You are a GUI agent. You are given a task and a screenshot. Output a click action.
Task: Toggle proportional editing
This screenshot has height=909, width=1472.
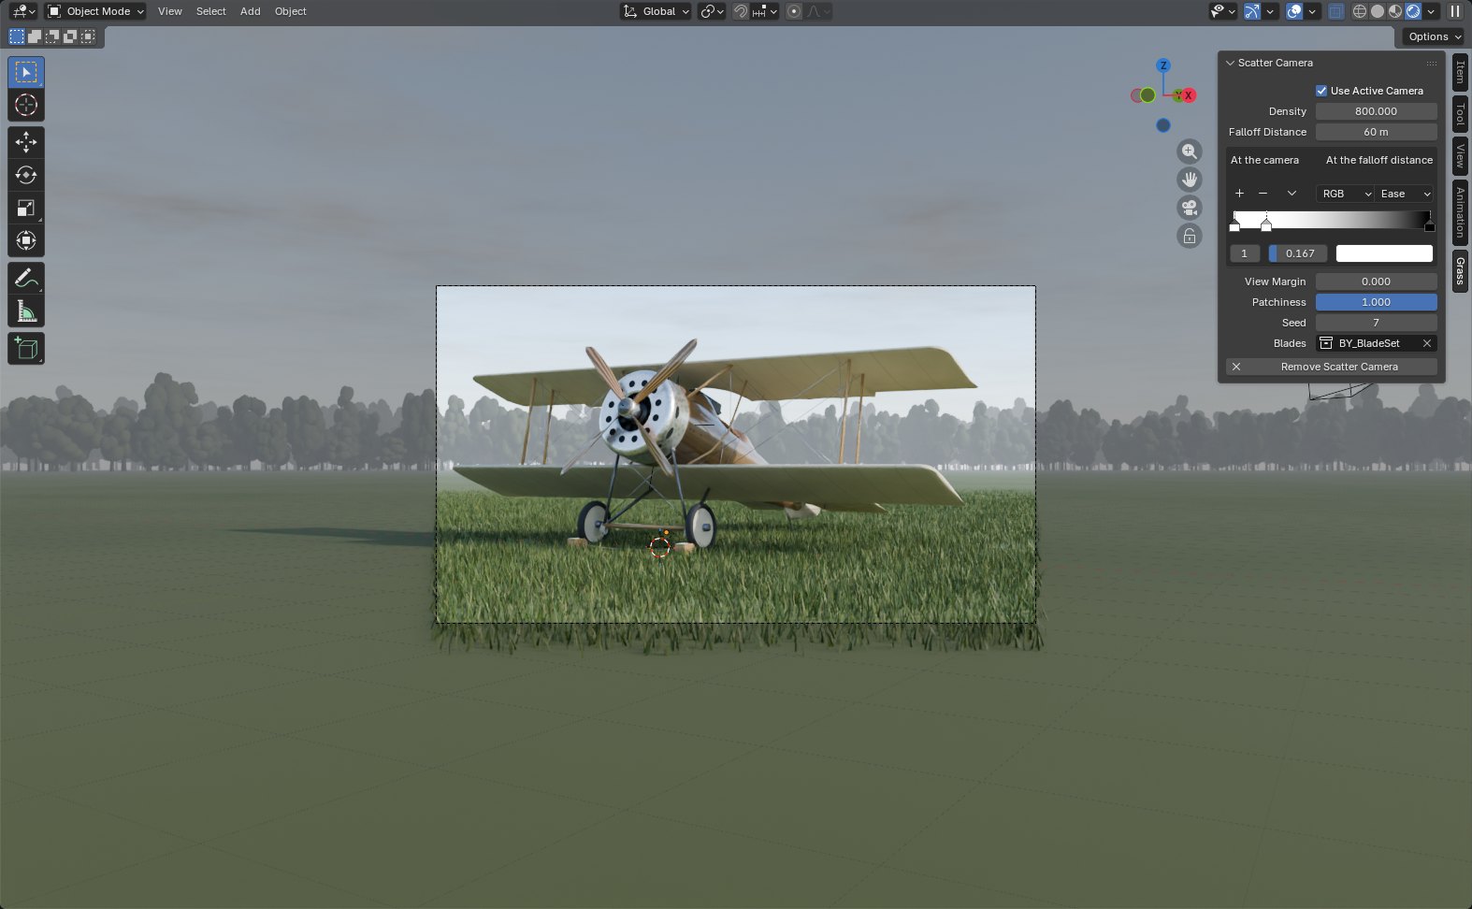tap(794, 11)
